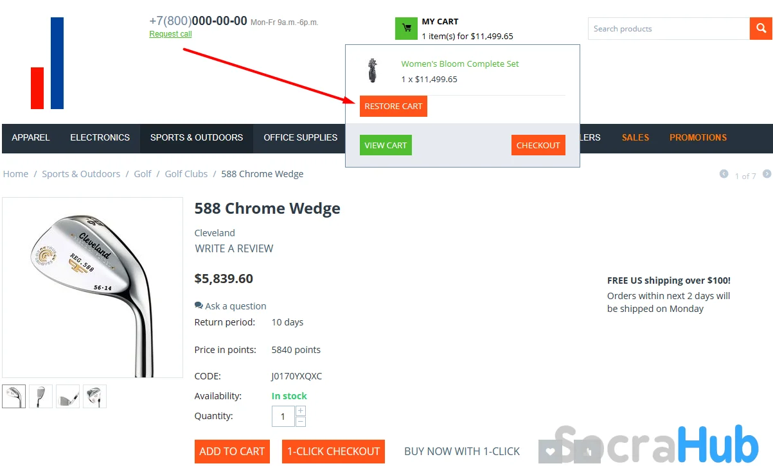Click Women's Bloom set cart thumbnail
The height and width of the screenshot is (466, 773).
tap(373, 70)
